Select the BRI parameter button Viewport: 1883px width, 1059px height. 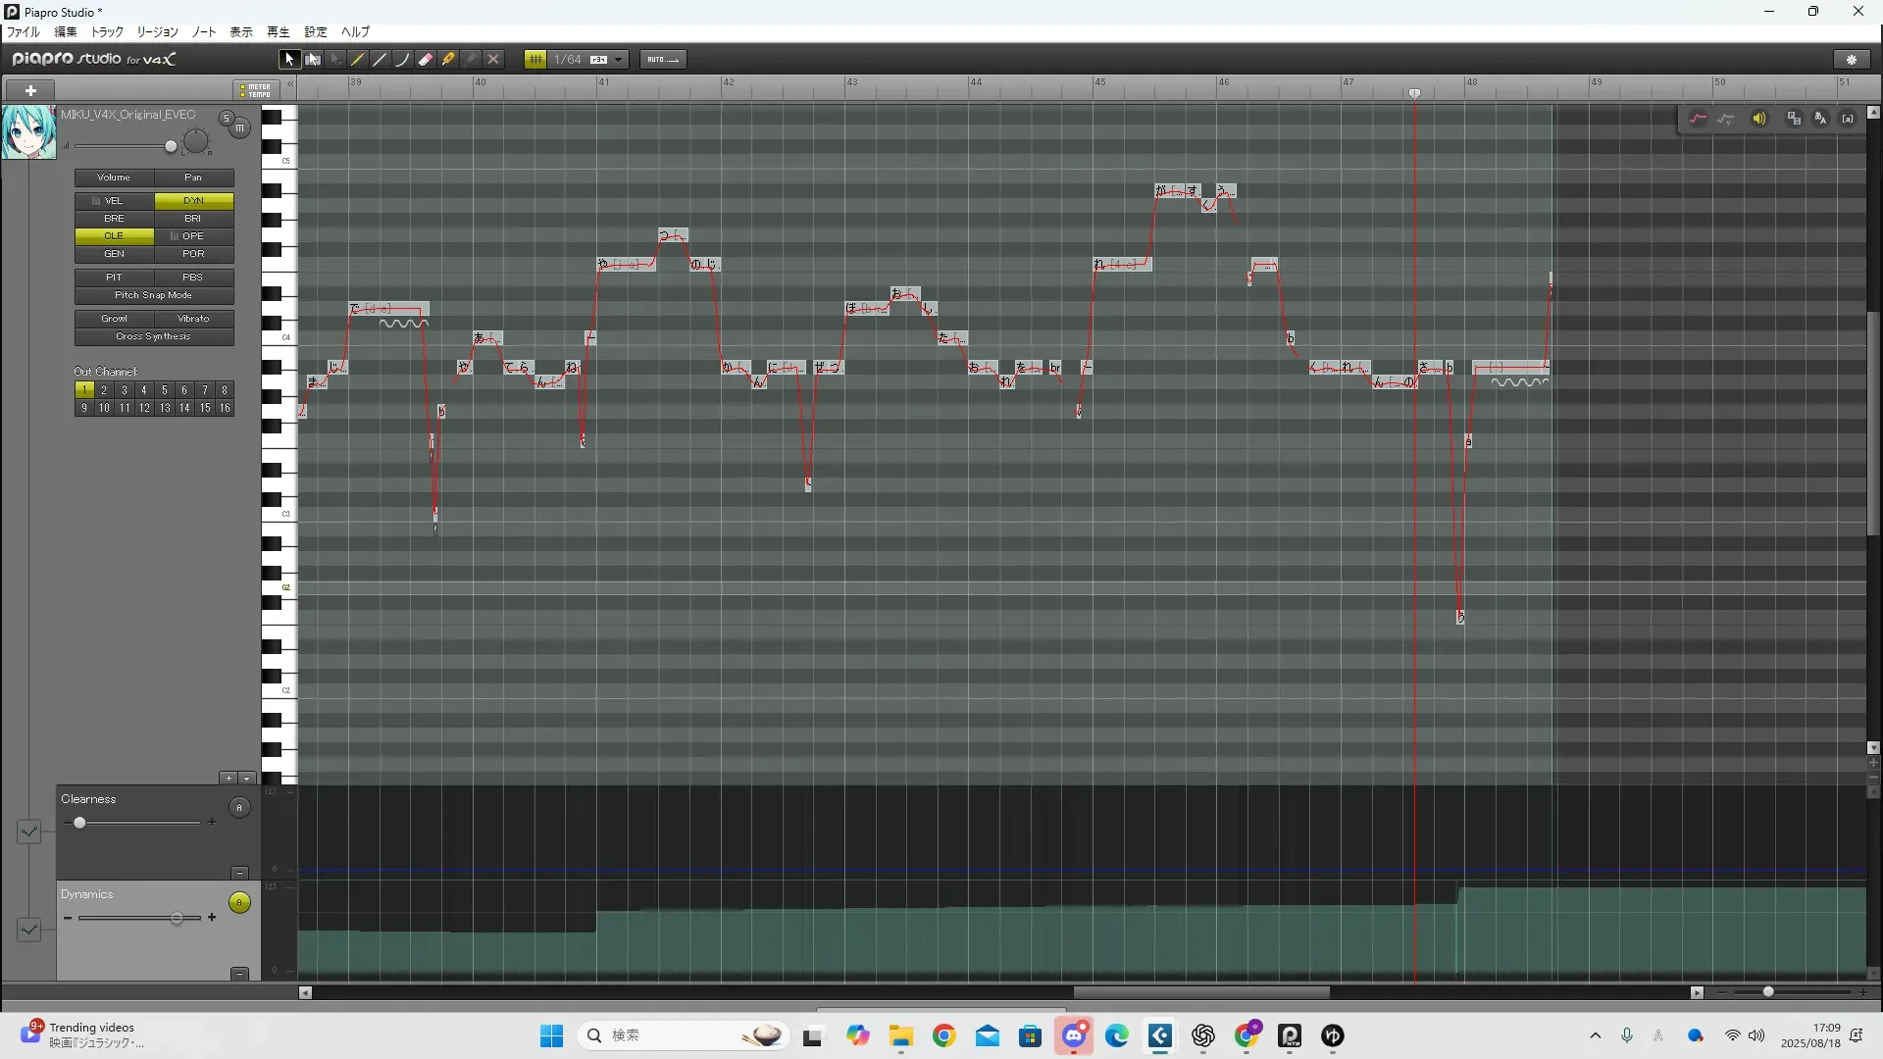click(x=193, y=219)
